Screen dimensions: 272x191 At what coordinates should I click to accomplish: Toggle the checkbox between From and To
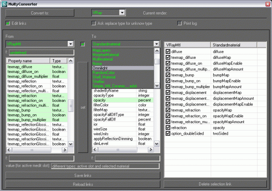click(83, 44)
